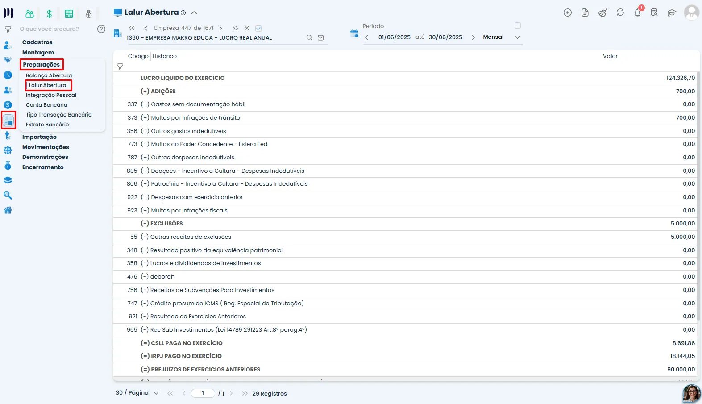Viewport: 702px width, 404px height.
Task: Open the Cadastros menu
Action: click(37, 42)
